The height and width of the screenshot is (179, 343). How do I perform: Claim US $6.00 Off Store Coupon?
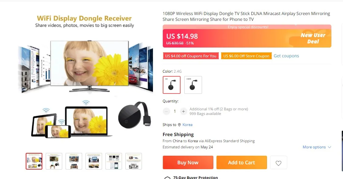(x=246, y=56)
